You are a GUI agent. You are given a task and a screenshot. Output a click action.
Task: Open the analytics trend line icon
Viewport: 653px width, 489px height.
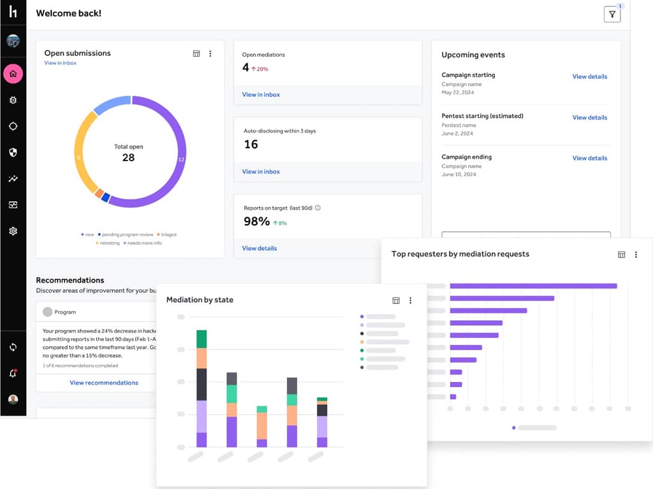coord(13,179)
